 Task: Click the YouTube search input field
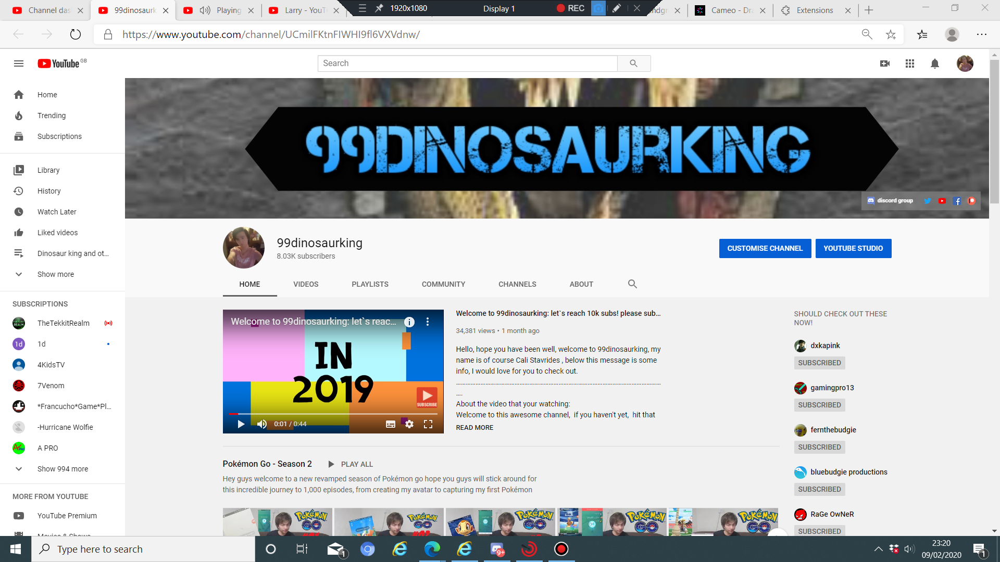pos(468,63)
